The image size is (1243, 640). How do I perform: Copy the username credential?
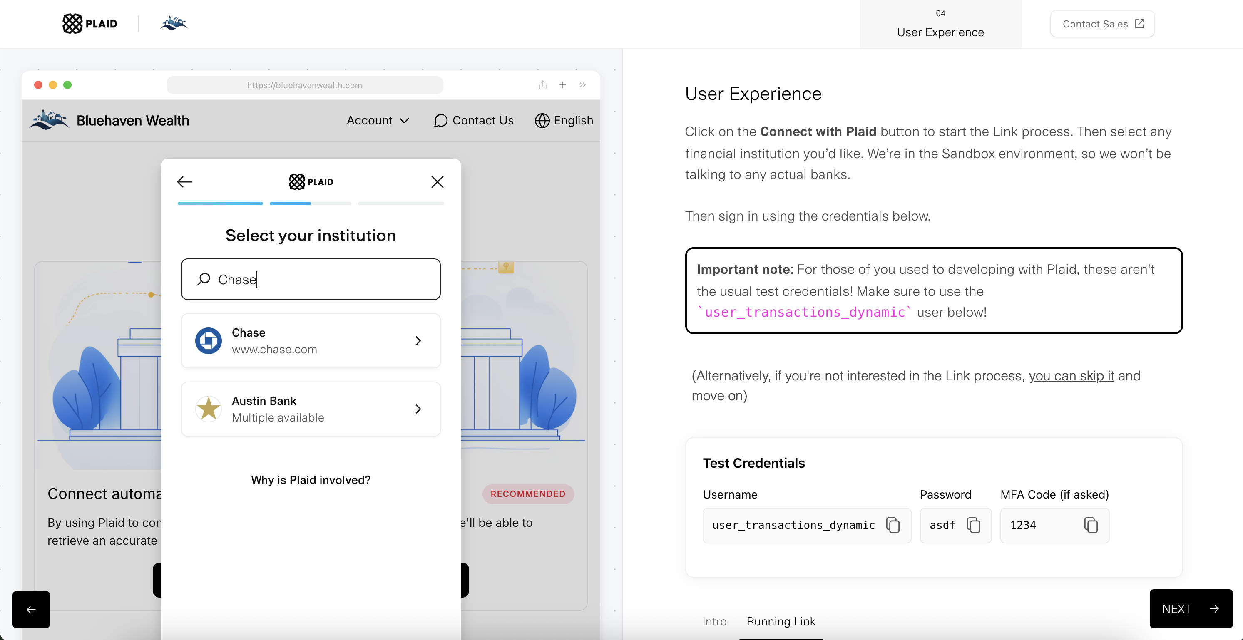point(892,525)
